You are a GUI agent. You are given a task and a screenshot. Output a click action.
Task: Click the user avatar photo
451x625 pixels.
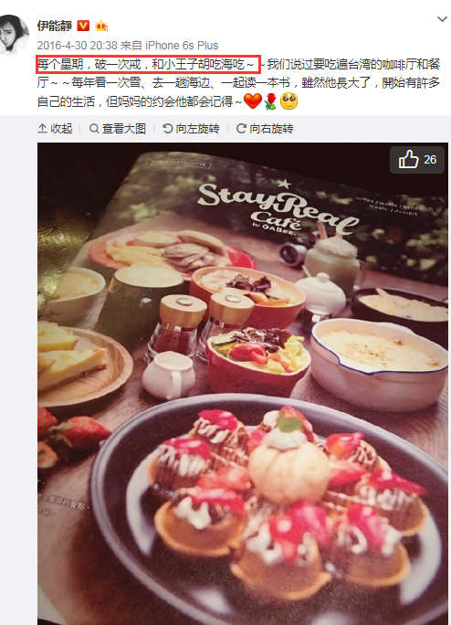(x=15, y=34)
